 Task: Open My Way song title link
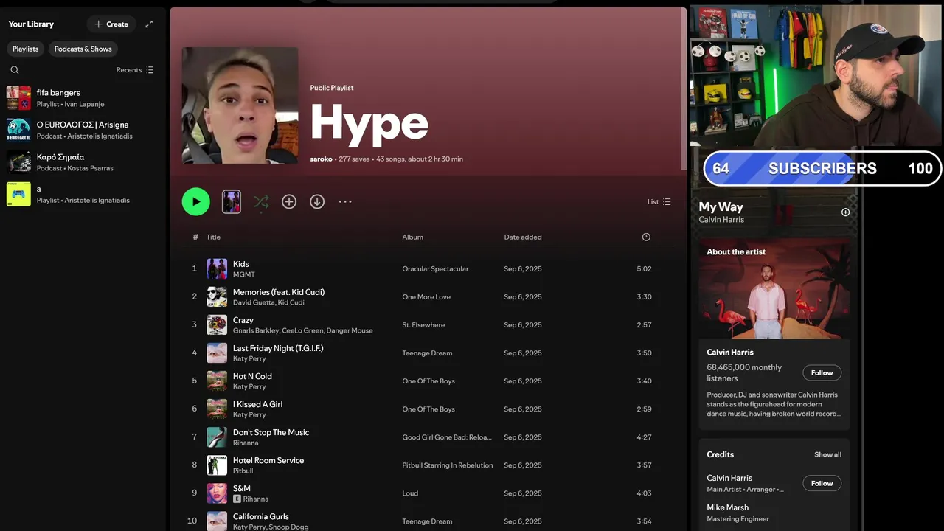tap(721, 207)
